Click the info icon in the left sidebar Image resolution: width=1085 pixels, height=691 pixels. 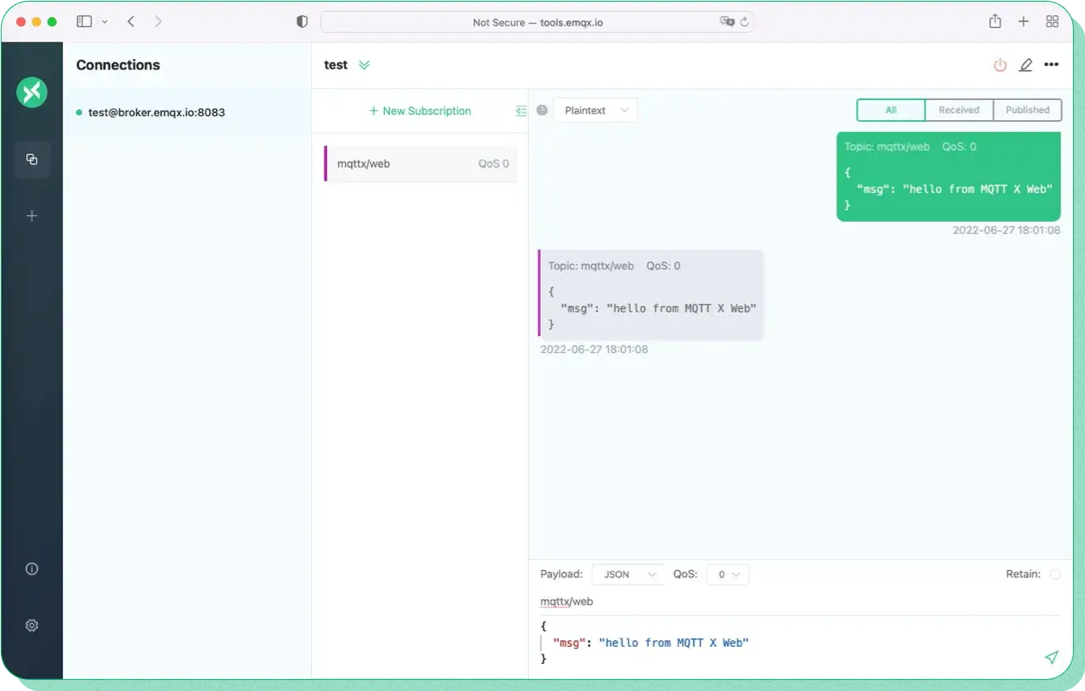click(32, 568)
